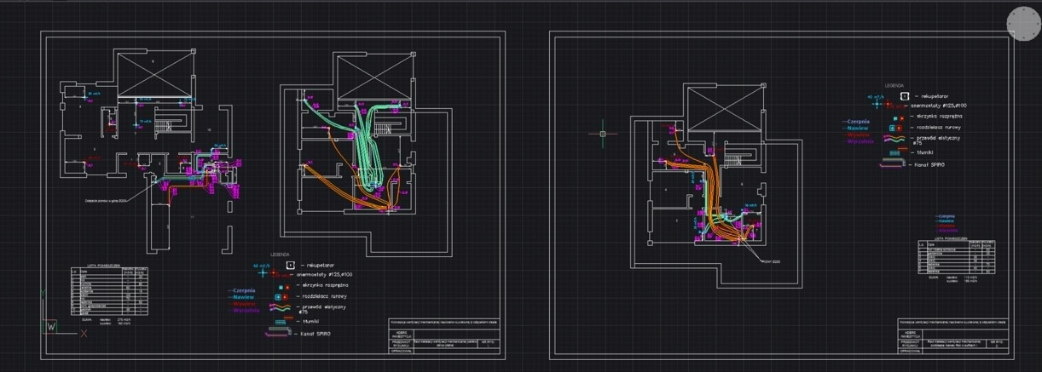The image size is (1042, 372).
Task: Click the Nawiew label in right sheet legend
Action: 856,128
